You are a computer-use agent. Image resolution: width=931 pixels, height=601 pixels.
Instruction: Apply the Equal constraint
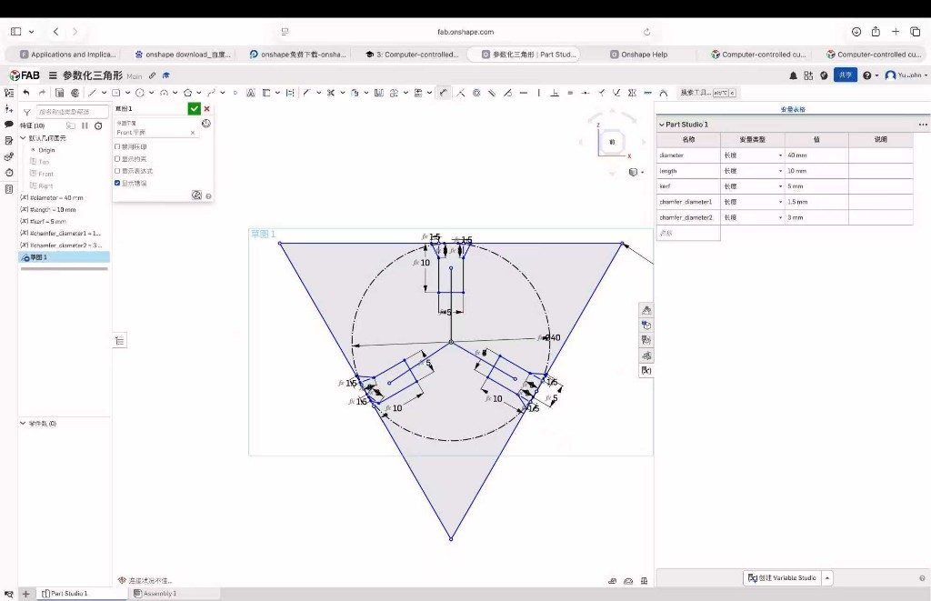click(x=570, y=93)
